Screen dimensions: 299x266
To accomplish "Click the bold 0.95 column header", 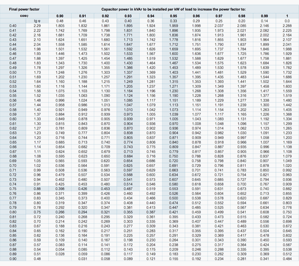I will pyautogui.click(x=173, y=16).
